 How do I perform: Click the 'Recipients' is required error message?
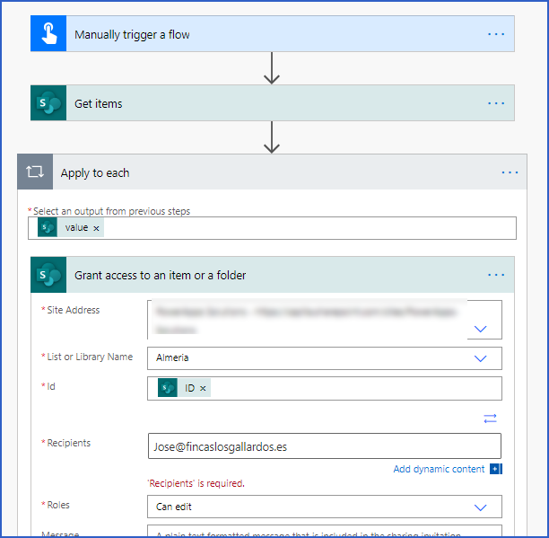pyautogui.click(x=196, y=483)
